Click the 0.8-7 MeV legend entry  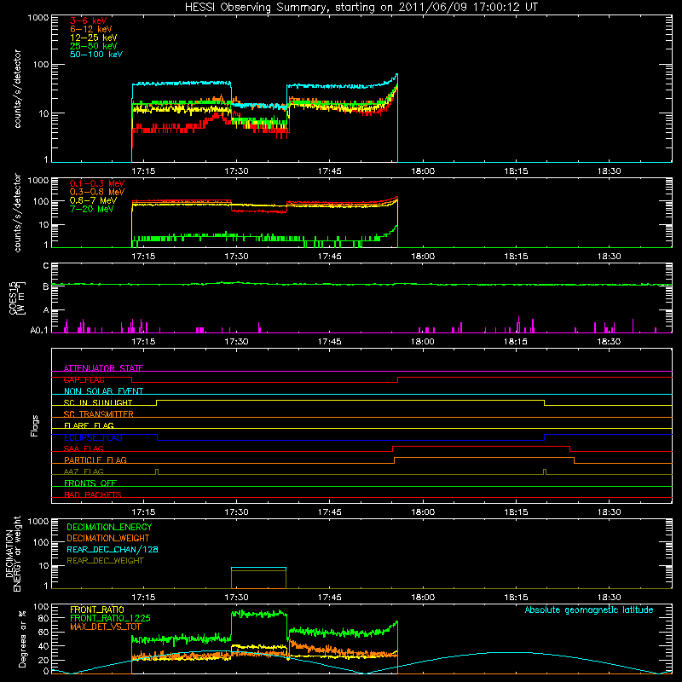pos(93,200)
